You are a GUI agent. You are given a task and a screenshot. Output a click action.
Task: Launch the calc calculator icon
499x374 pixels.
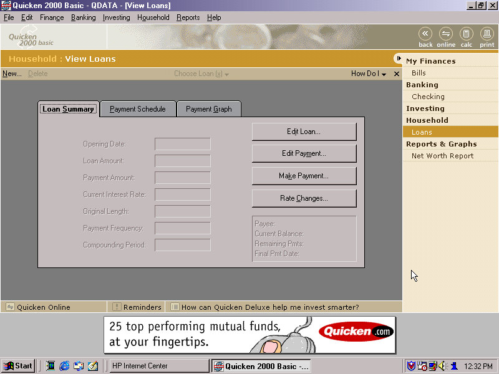(467, 36)
